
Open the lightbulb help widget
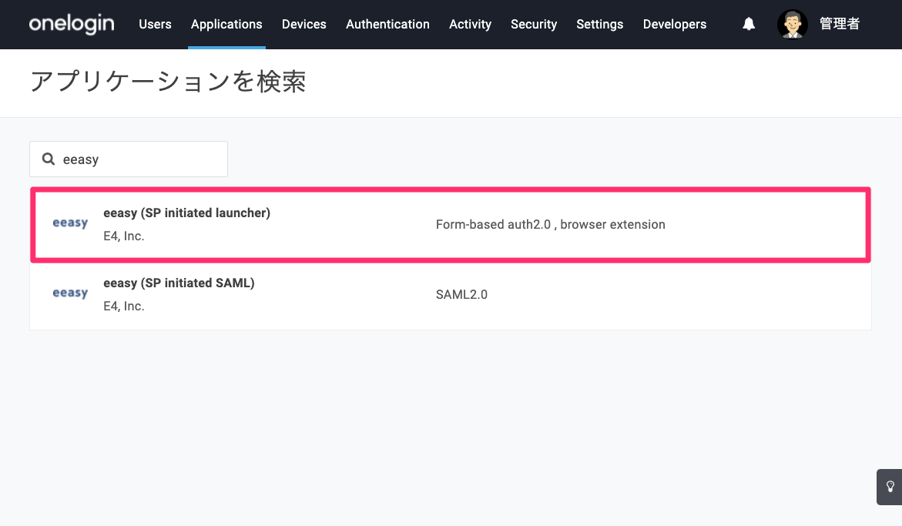tap(890, 487)
